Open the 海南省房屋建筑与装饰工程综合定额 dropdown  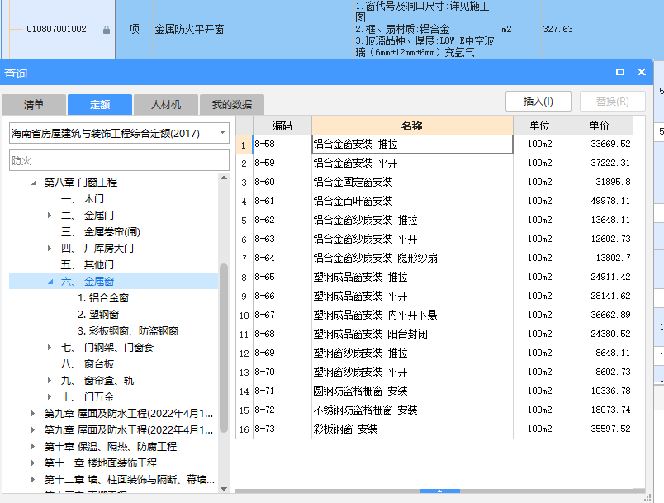point(222,133)
